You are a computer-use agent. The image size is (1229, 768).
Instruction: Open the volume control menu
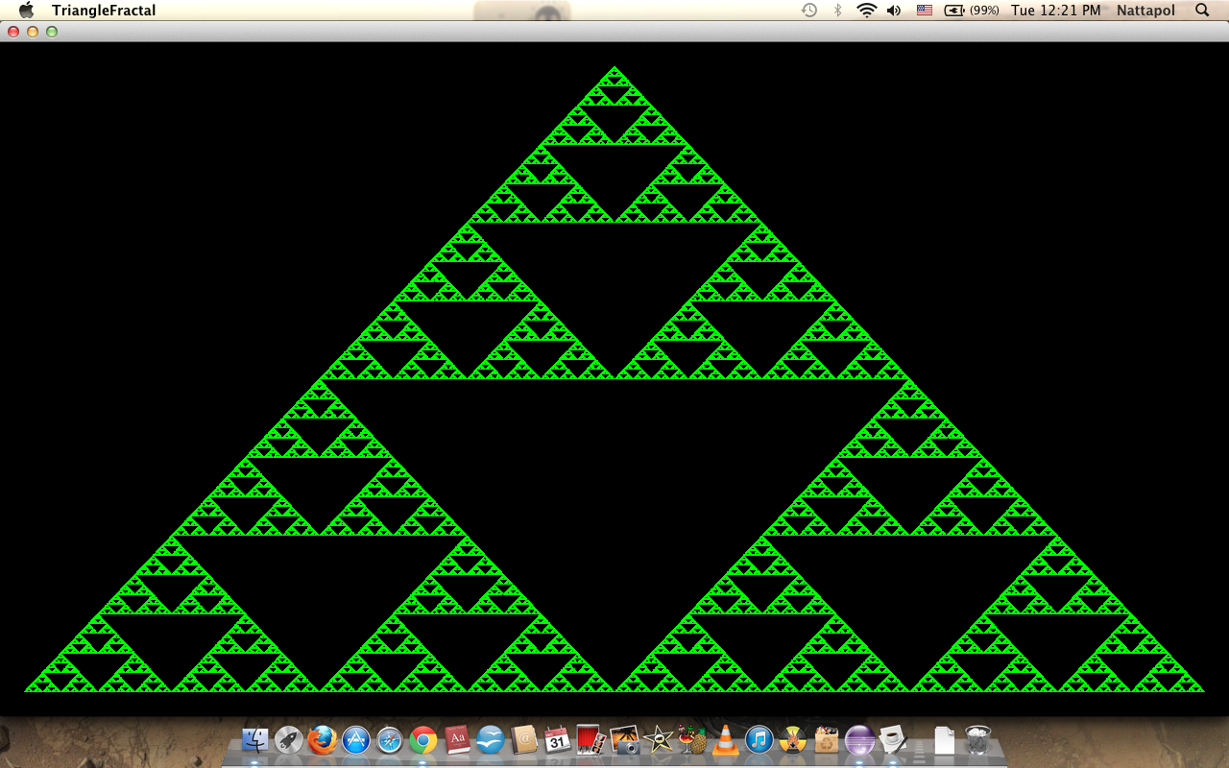(894, 11)
